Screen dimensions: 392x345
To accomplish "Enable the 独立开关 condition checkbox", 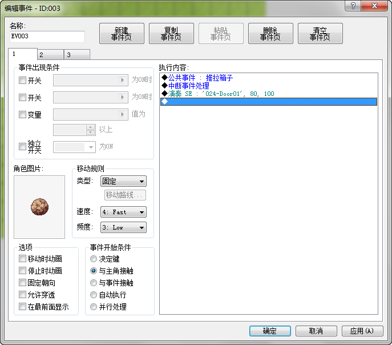I will pyautogui.click(x=22, y=146).
